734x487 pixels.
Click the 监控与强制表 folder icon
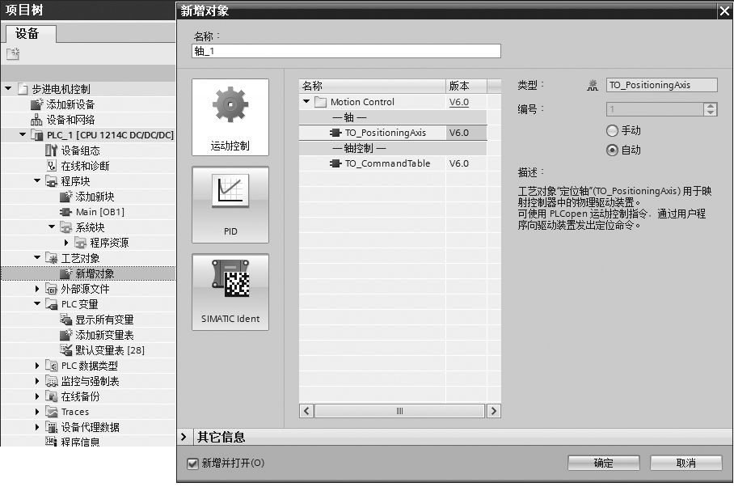coord(51,381)
